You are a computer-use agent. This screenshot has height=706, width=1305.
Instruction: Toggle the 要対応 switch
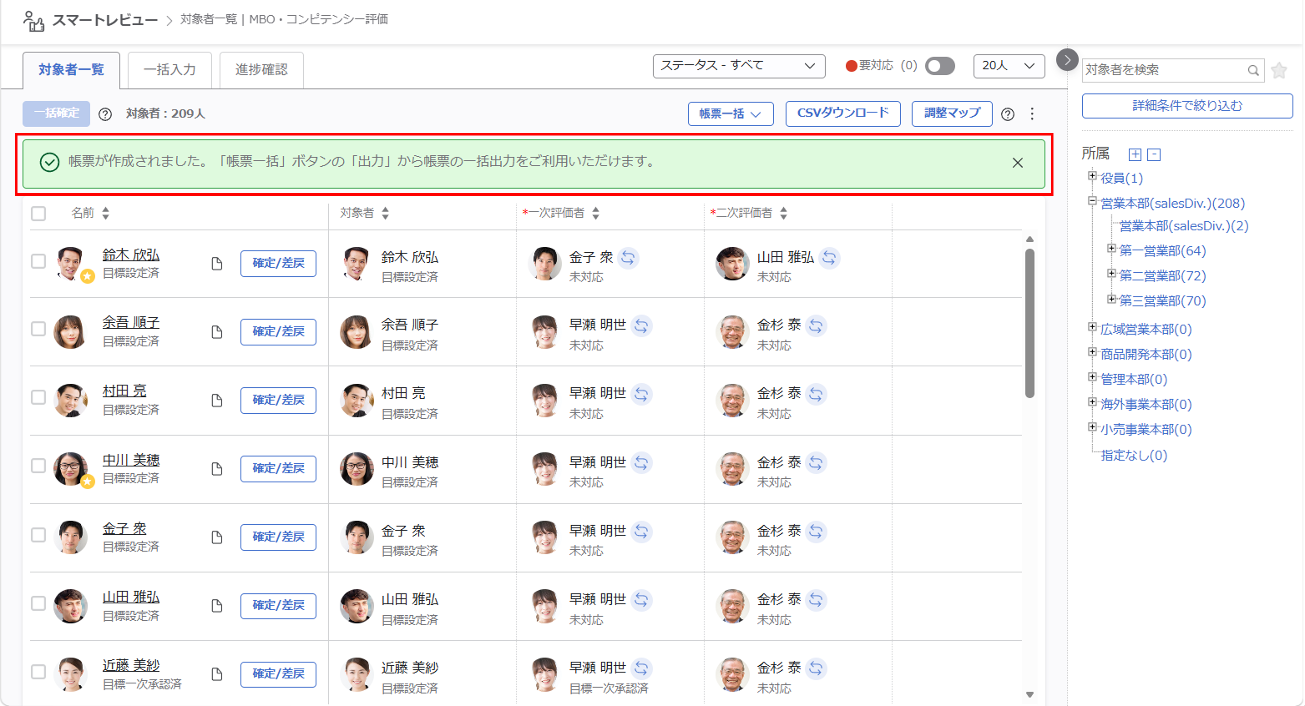point(940,66)
